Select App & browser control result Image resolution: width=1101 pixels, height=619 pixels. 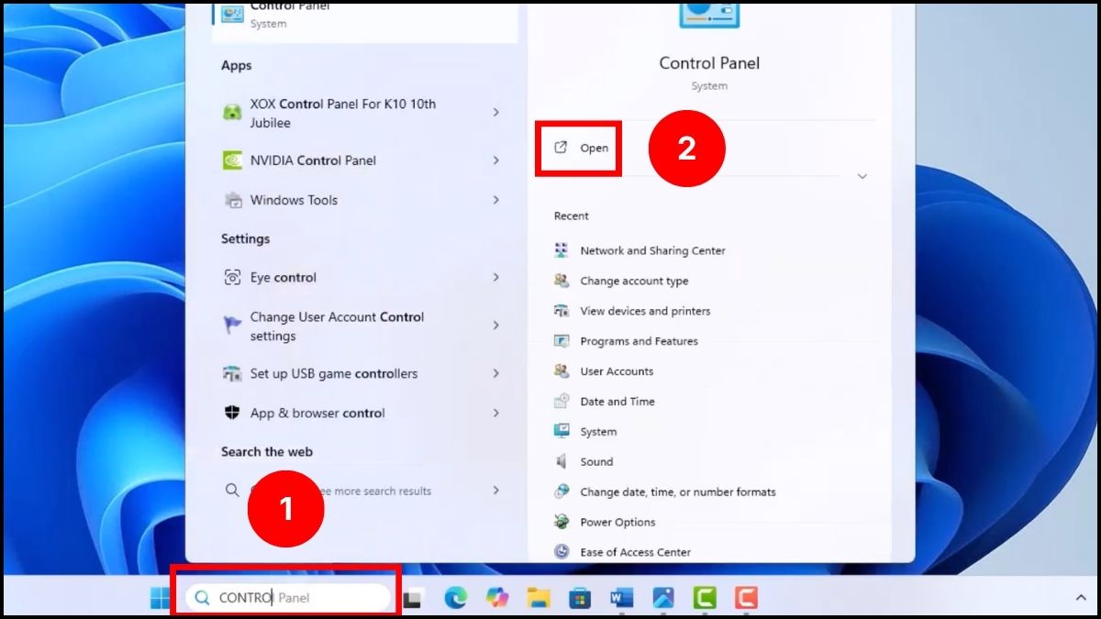click(365, 413)
